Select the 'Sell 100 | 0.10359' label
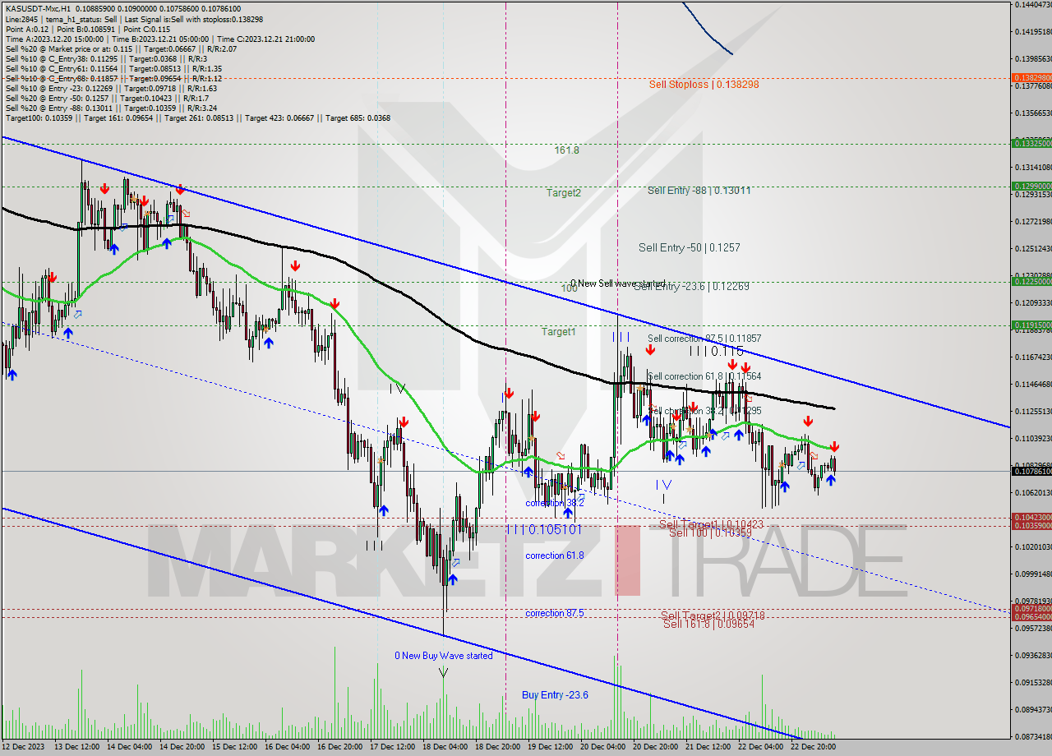Viewport: 1052px width, 756px height. click(x=710, y=532)
